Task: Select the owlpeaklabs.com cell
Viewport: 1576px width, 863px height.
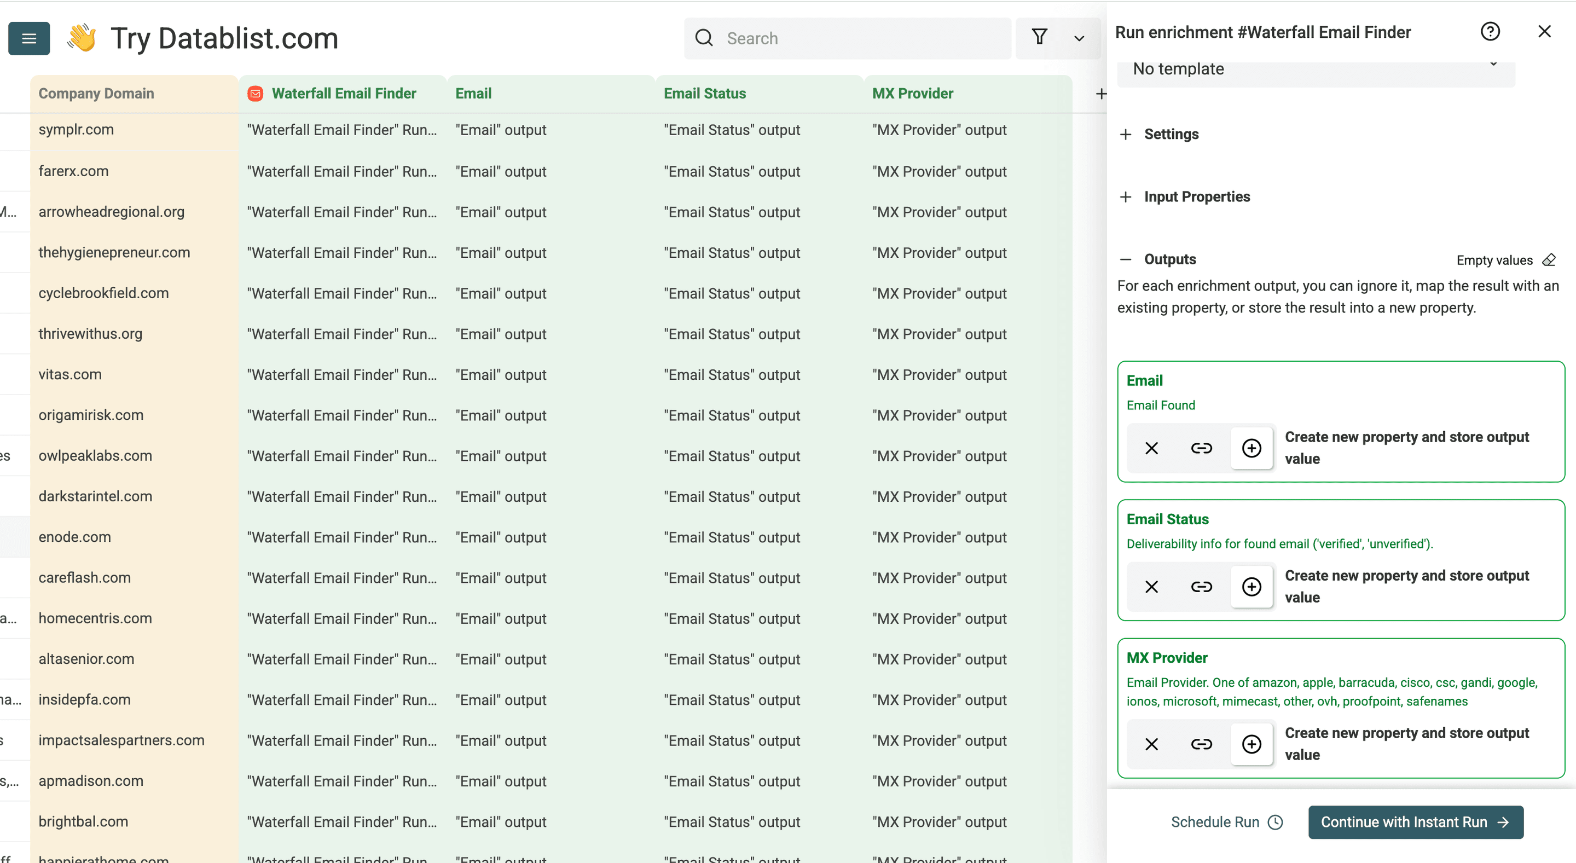Action: tap(134, 456)
